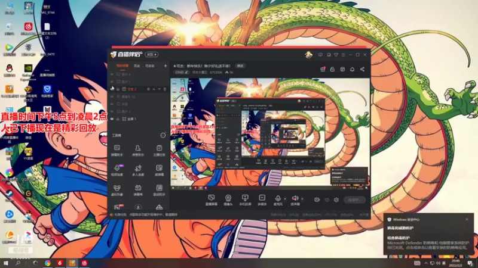Open message icon beside the avatar
Screen dimensions: 478x268
click(x=320, y=55)
